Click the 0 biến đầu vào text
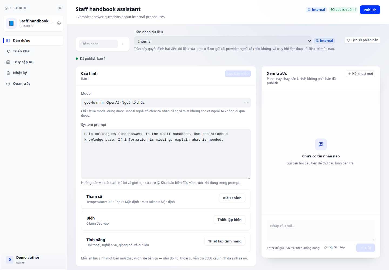389x270 pixels. tap(98, 224)
